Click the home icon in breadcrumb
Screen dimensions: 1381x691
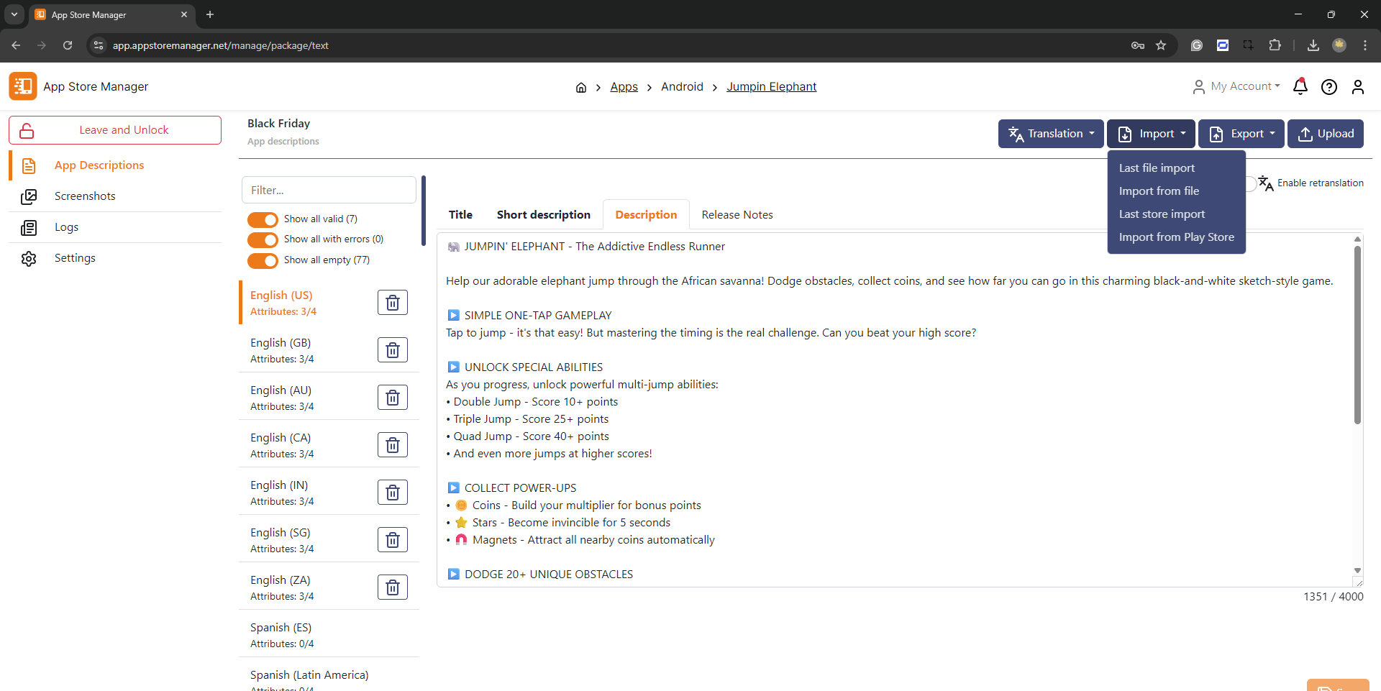pyautogui.click(x=581, y=88)
